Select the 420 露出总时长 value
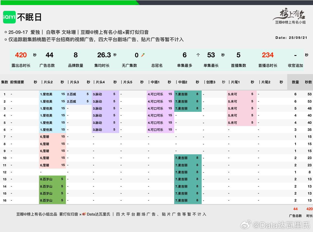Screen dimensions: 313x232 [x=21, y=55]
